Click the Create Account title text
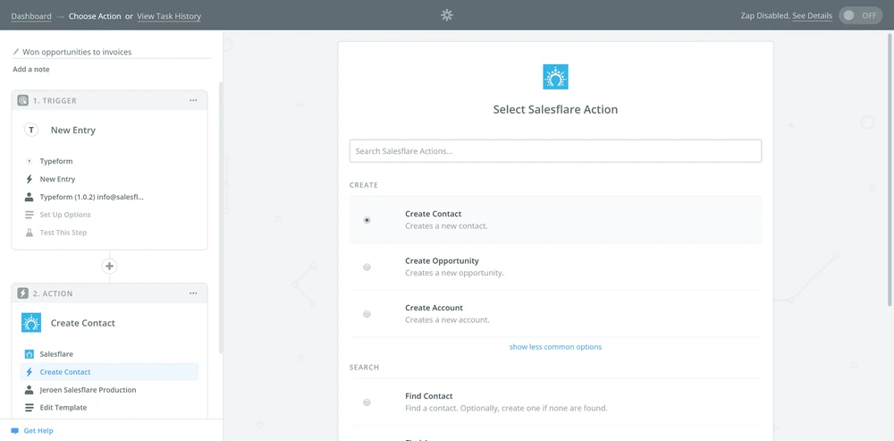Image resolution: width=894 pixels, height=441 pixels. point(434,308)
